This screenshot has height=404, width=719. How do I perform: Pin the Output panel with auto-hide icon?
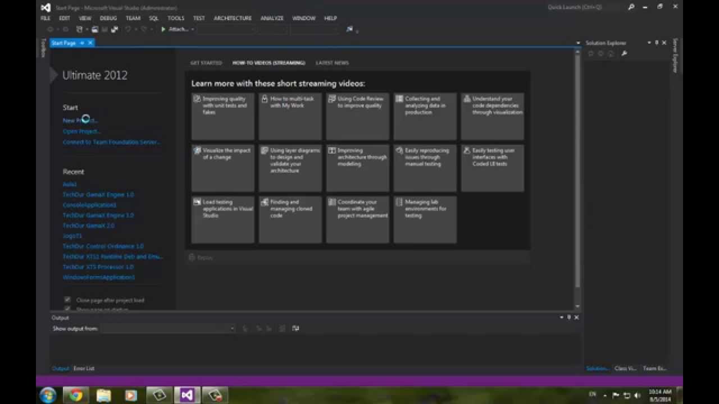(568, 318)
